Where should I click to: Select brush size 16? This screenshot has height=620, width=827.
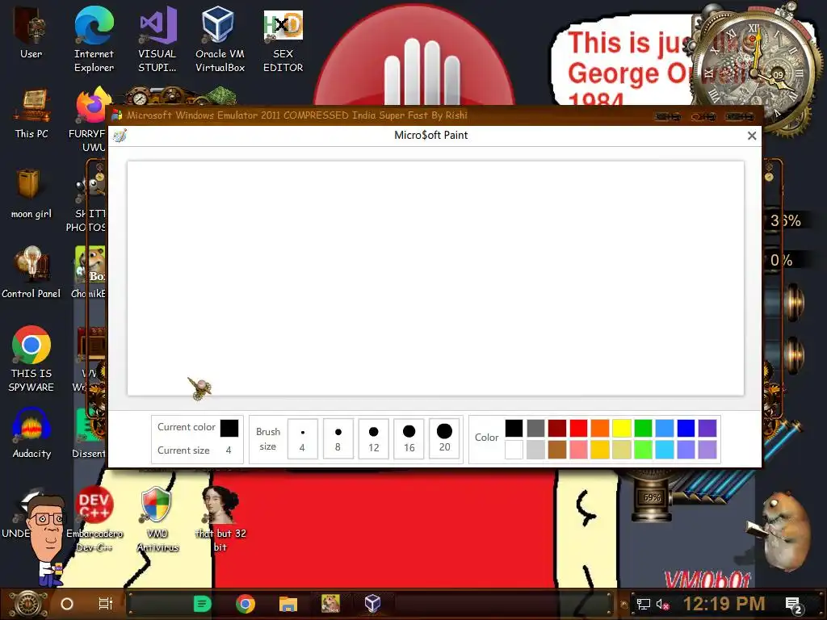click(x=409, y=438)
